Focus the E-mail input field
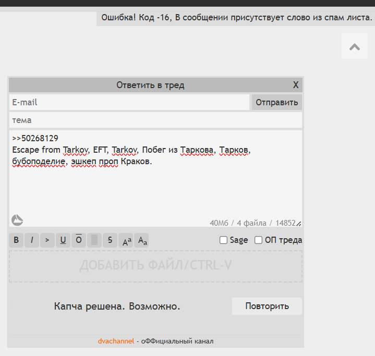 click(129, 102)
